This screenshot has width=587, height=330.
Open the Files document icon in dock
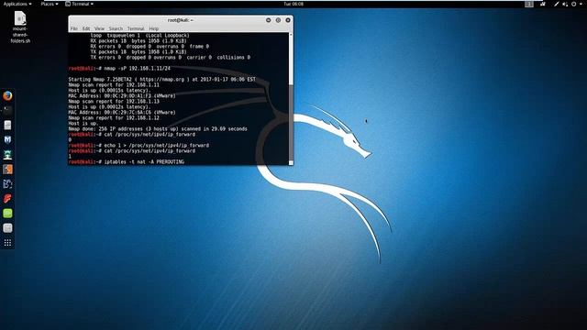(7, 125)
